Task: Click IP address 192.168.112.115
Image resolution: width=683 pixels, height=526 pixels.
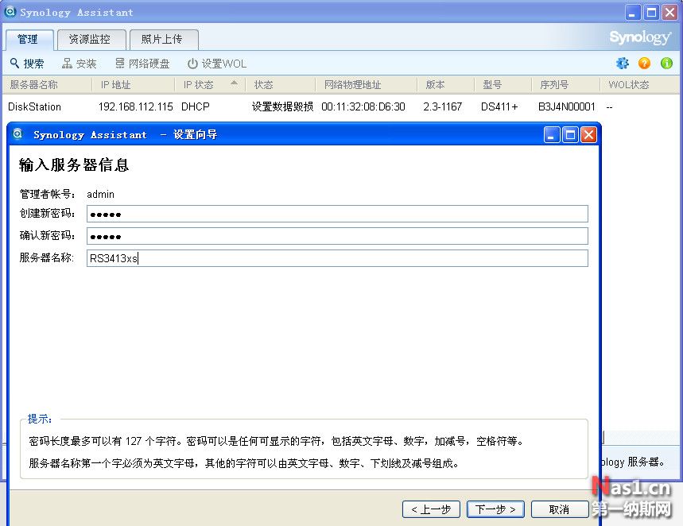Action: (x=135, y=106)
